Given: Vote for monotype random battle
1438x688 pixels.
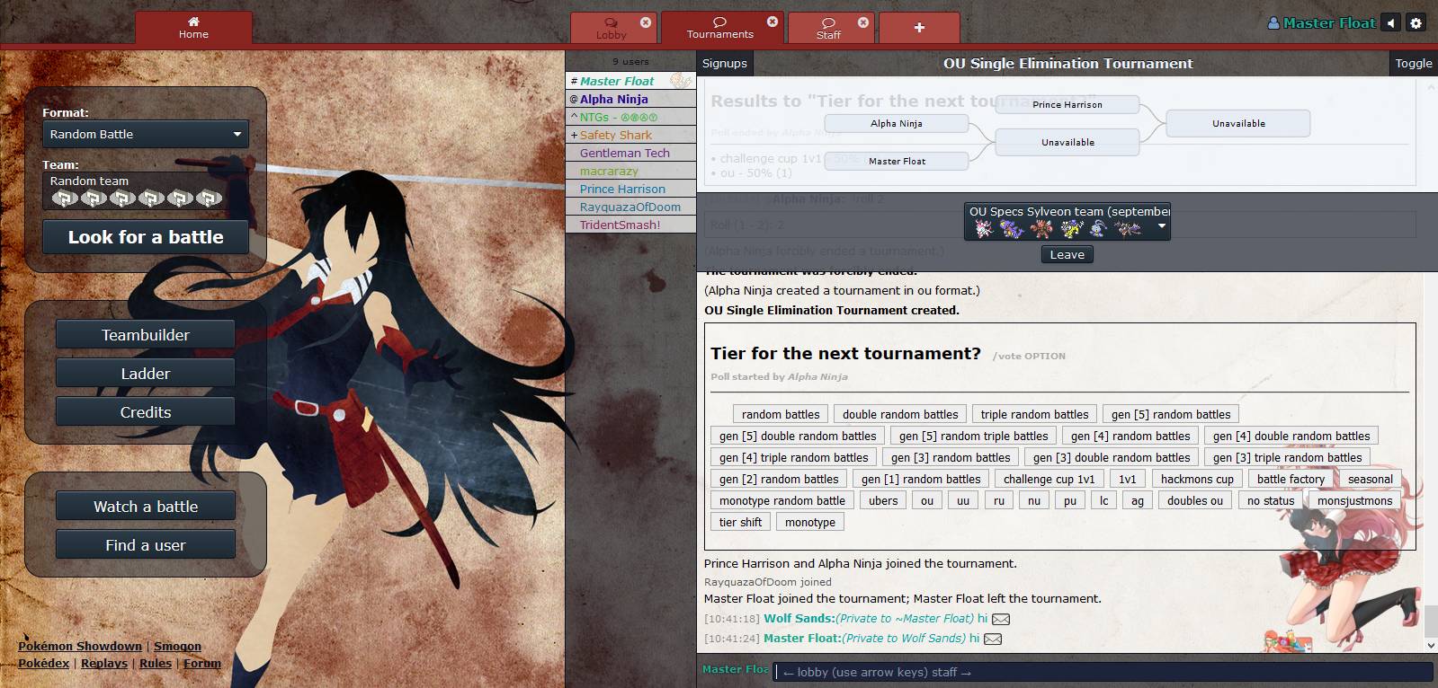Looking at the screenshot, I should (782, 500).
